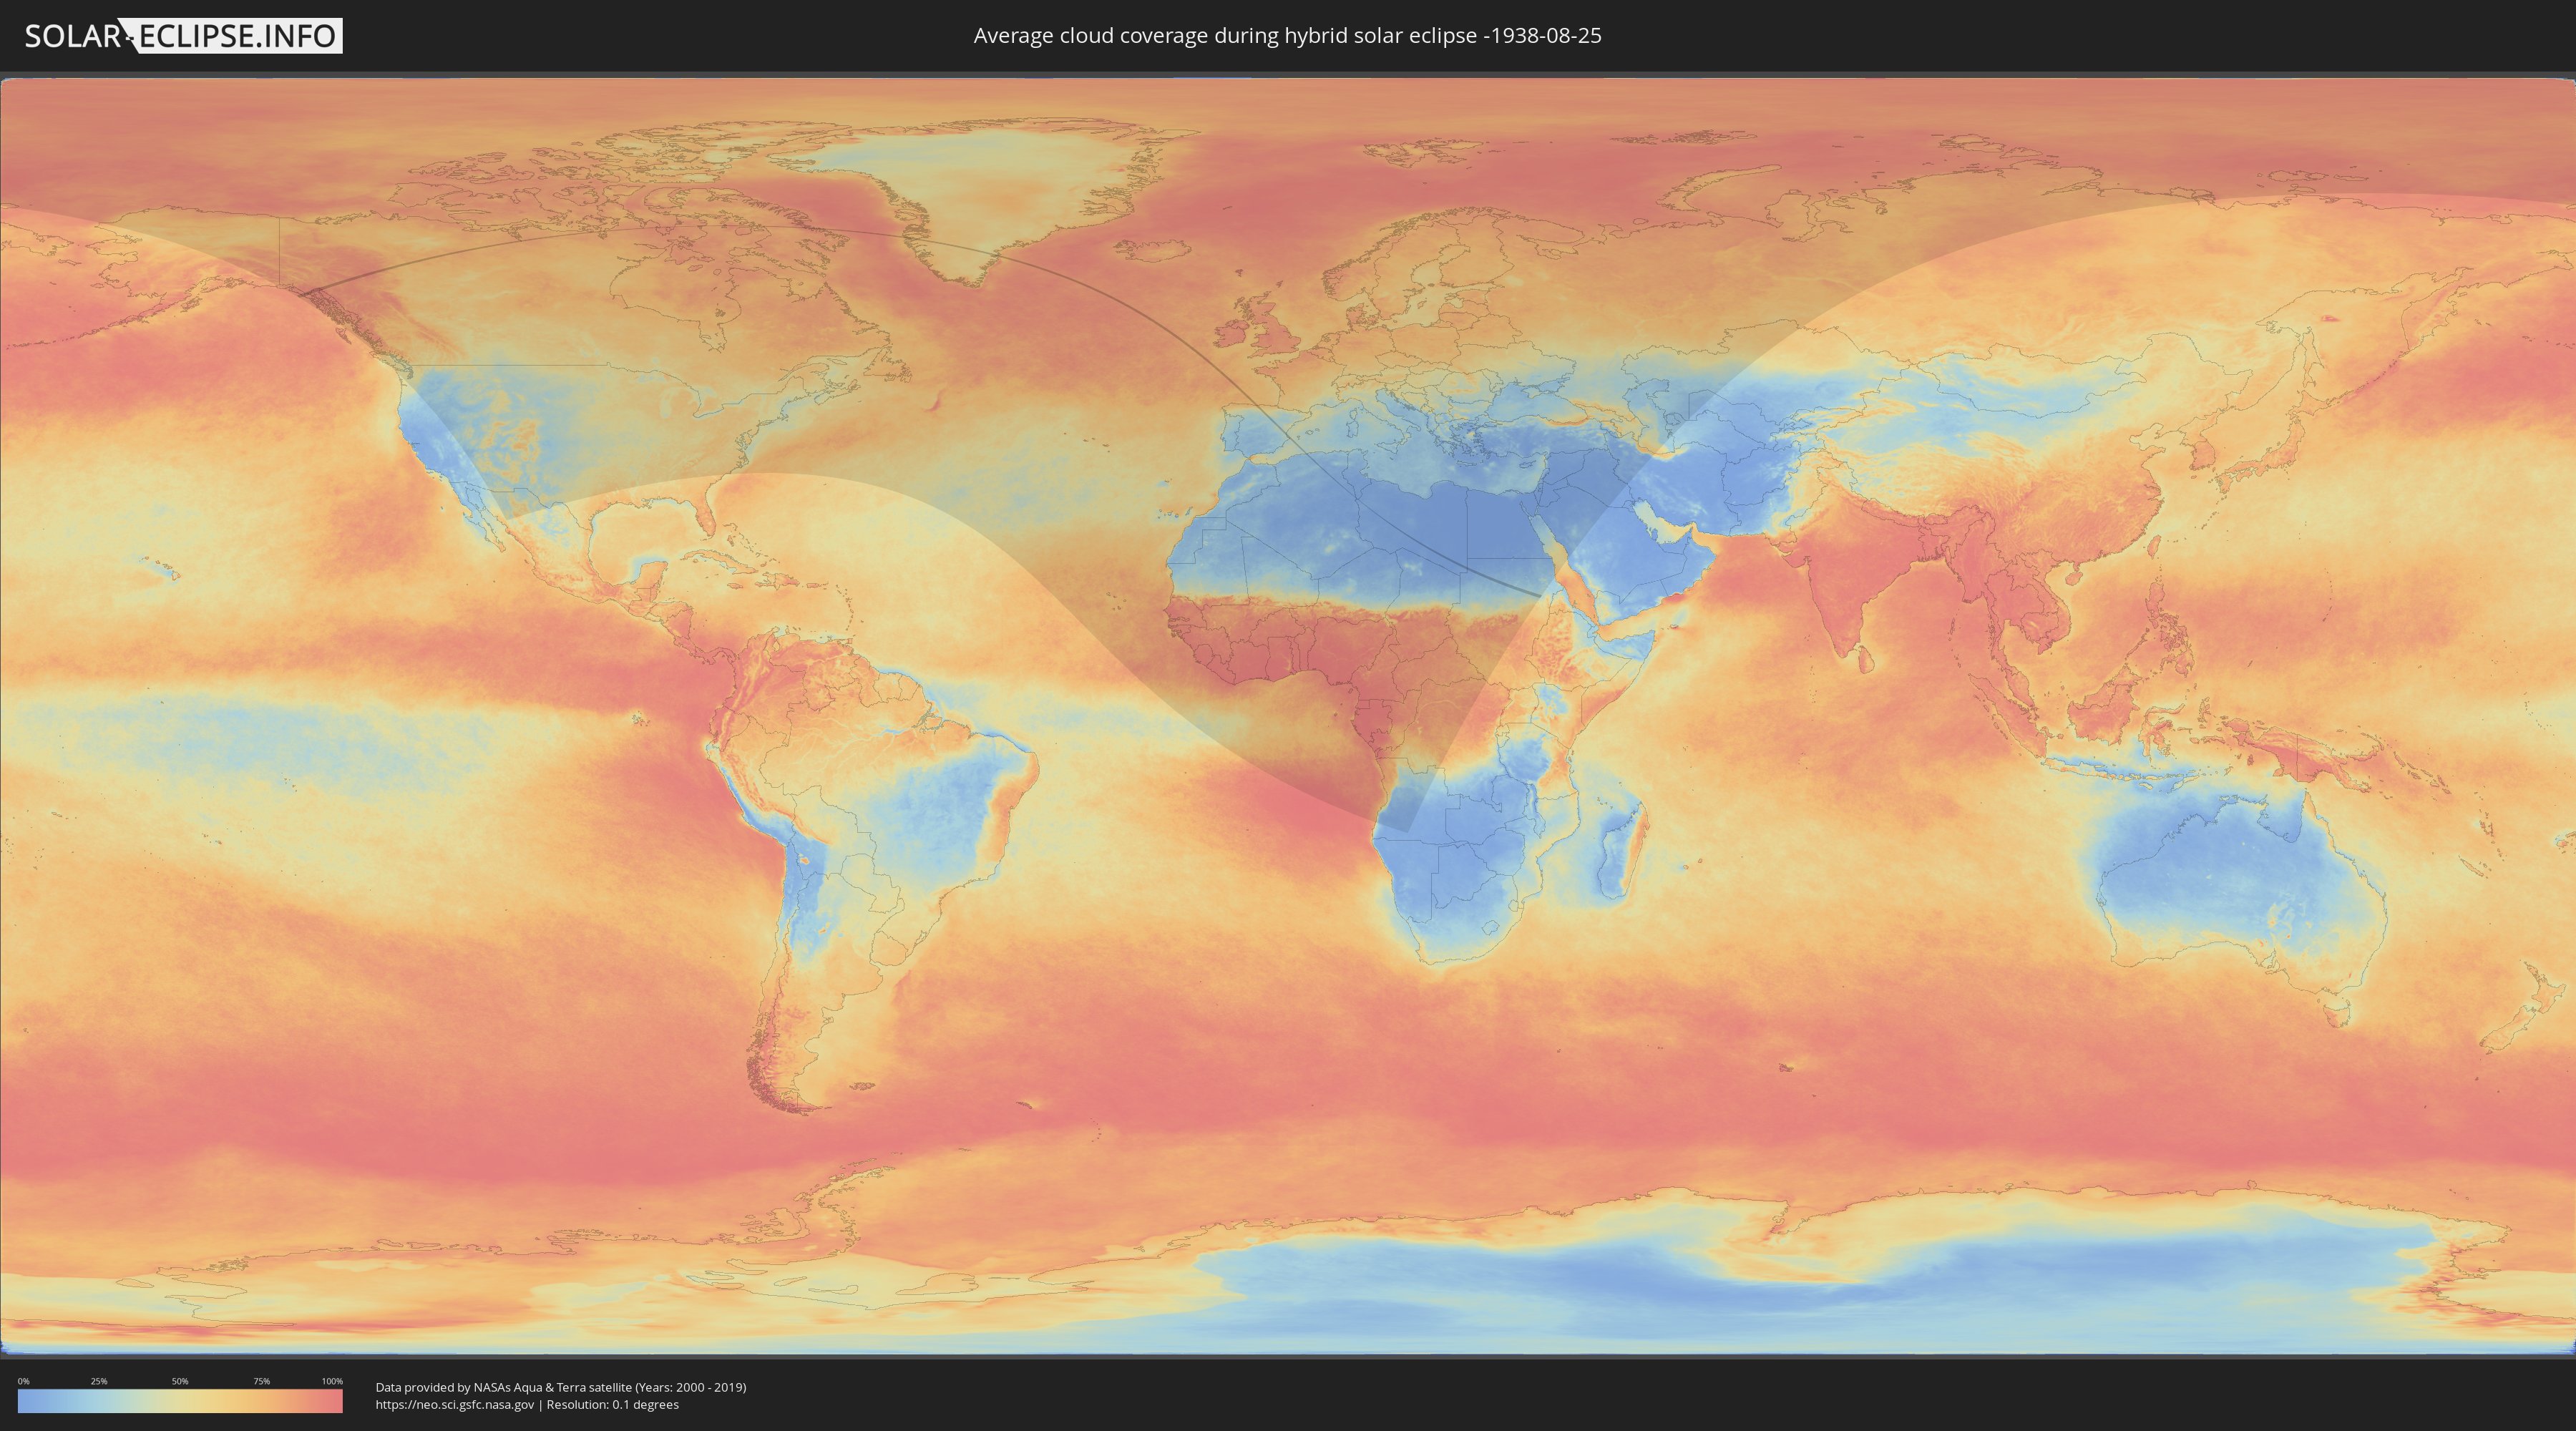Click the 100% legend label

332,1381
